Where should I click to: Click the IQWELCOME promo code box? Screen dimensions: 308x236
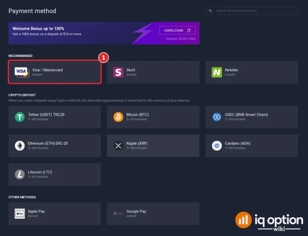tap(177, 30)
